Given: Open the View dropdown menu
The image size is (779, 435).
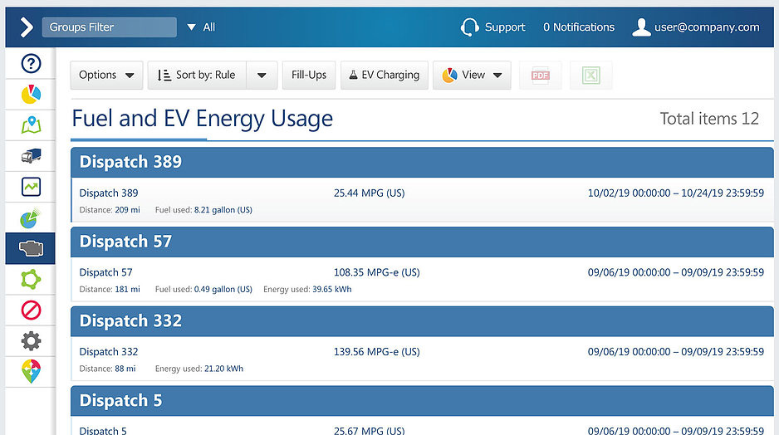Looking at the screenshot, I should click(472, 76).
